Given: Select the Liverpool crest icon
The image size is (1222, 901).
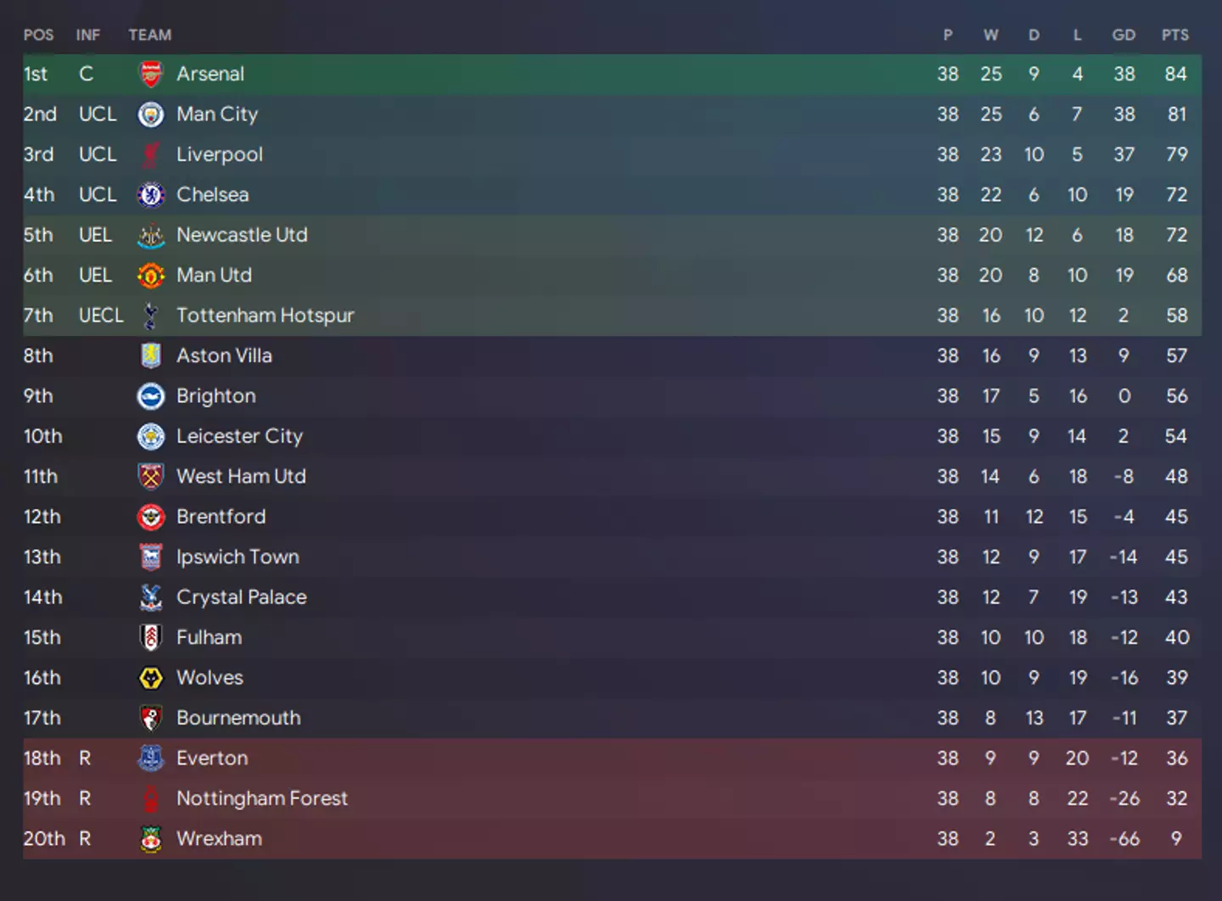Looking at the screenshot, I should pyautogui.click(x=150, y=154).
